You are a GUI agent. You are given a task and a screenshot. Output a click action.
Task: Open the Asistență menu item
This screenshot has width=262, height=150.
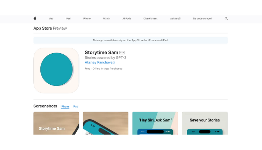pyautogui.click(x=175, y=19)
